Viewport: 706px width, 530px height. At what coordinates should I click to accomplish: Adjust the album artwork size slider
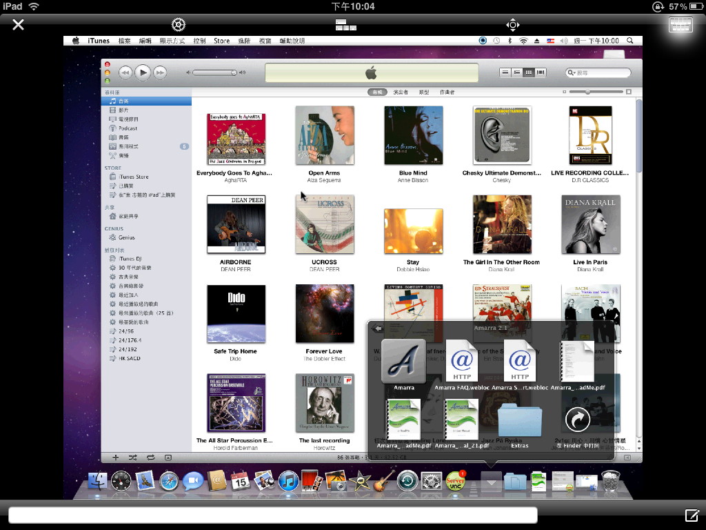tap(596, 92)
